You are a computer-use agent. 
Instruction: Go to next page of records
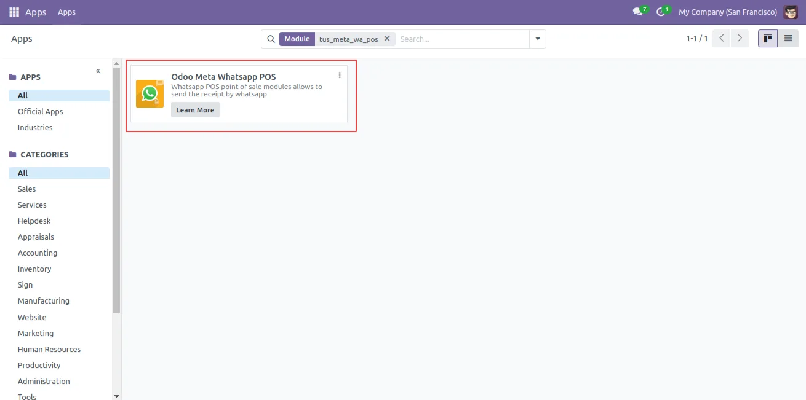(740, 39)
